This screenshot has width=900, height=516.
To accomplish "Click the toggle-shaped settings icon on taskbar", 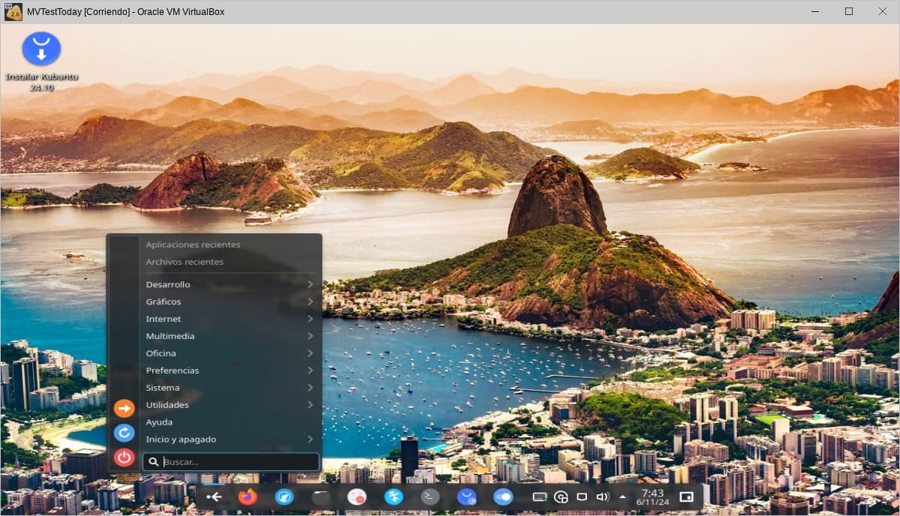I will click(x=503, y=496).
